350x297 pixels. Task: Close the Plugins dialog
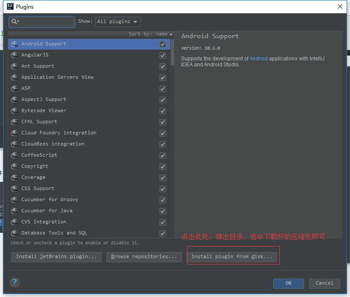[x=340, y=6]
